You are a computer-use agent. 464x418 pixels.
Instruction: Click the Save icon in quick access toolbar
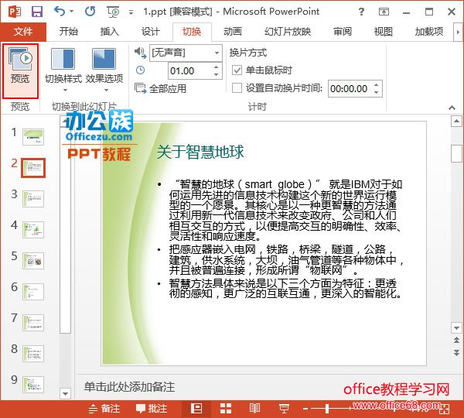tap(37, 12)
